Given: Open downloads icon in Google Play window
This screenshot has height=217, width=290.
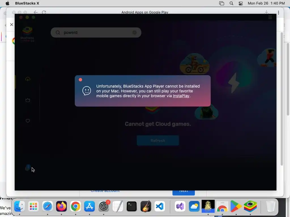Looking at the screenshot, I should point(266,12).
